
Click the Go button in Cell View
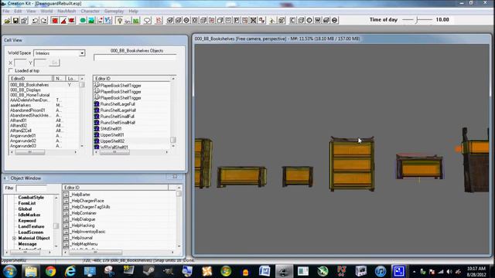[x=54, y=63]
